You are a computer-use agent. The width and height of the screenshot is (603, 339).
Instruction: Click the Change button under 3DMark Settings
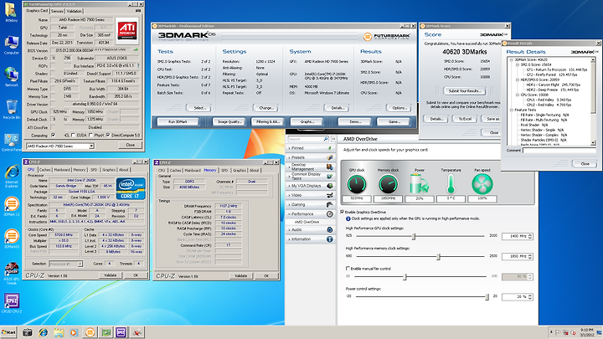click(266, 108)
